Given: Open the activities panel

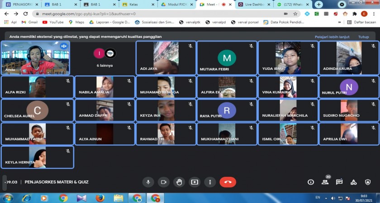Looking at the screenshot, I should pyautogui.click(x=354, y=182).
